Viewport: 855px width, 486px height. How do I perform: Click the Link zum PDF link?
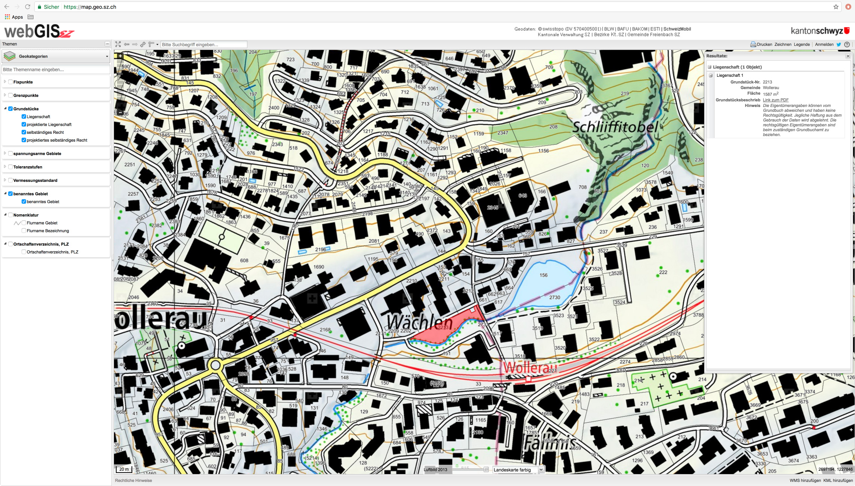point(776,100)
